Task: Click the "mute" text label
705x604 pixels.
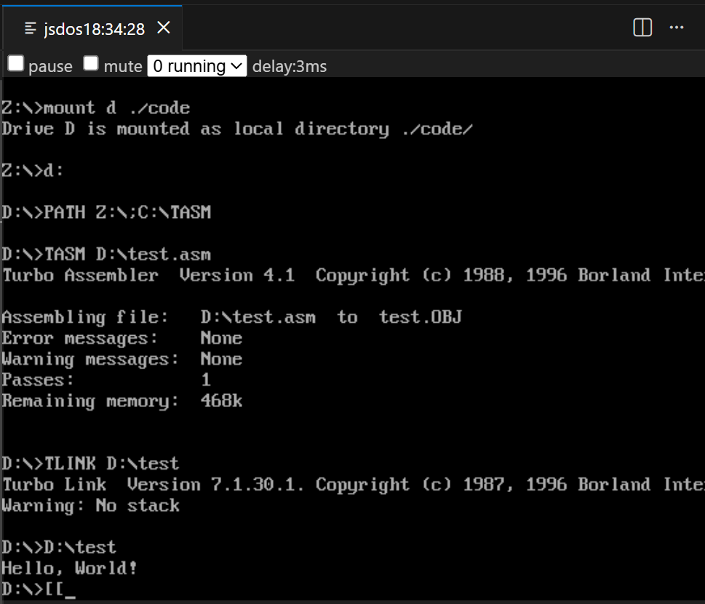Action: coord(123,66)
